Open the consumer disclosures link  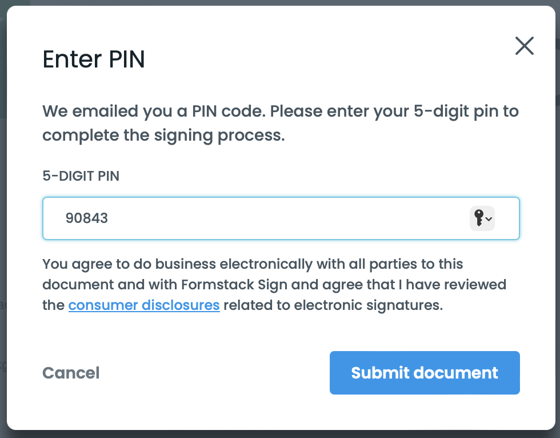tap(144, 305)
